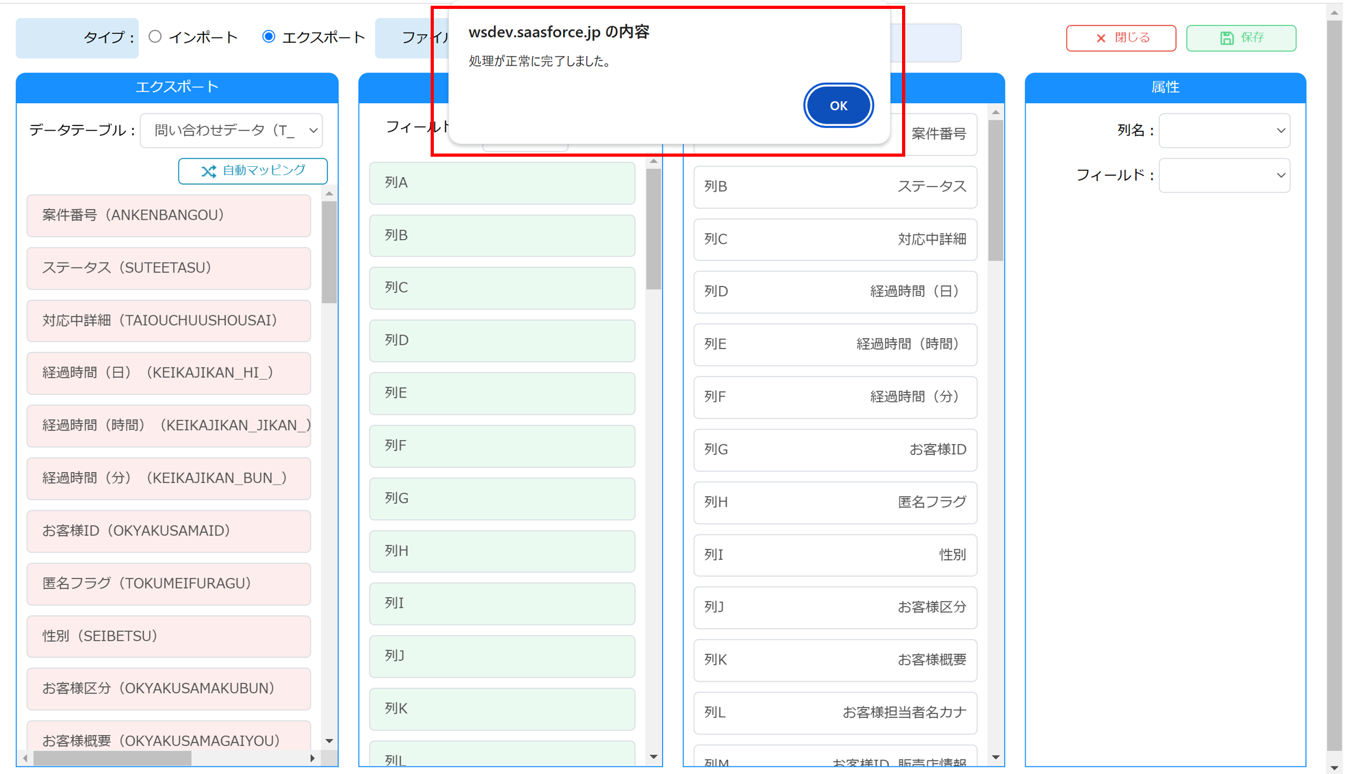This screenshot has width=1355, height=774.
Task: Click green 列K slot
Action: [x=502, y=709]
